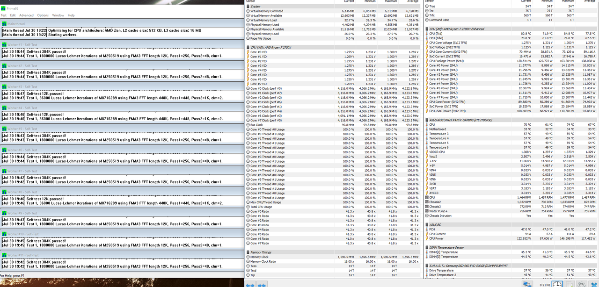
Task: Select the VBAT voltage row
Action: pyautogui.click(x=511, y=188)
